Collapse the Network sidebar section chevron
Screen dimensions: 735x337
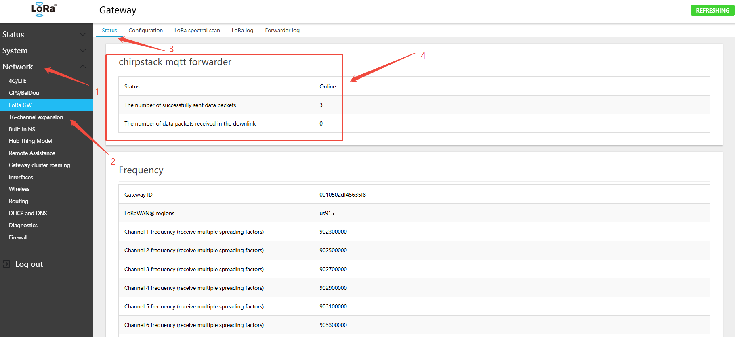[x=83, y=67]
